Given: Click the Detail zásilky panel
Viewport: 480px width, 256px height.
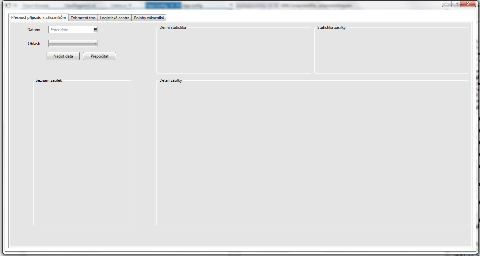Looking at the screenshot, I should pyautogui.click(x=312, y=152).
